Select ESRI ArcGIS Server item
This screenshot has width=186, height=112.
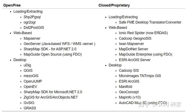pos(135,60)
